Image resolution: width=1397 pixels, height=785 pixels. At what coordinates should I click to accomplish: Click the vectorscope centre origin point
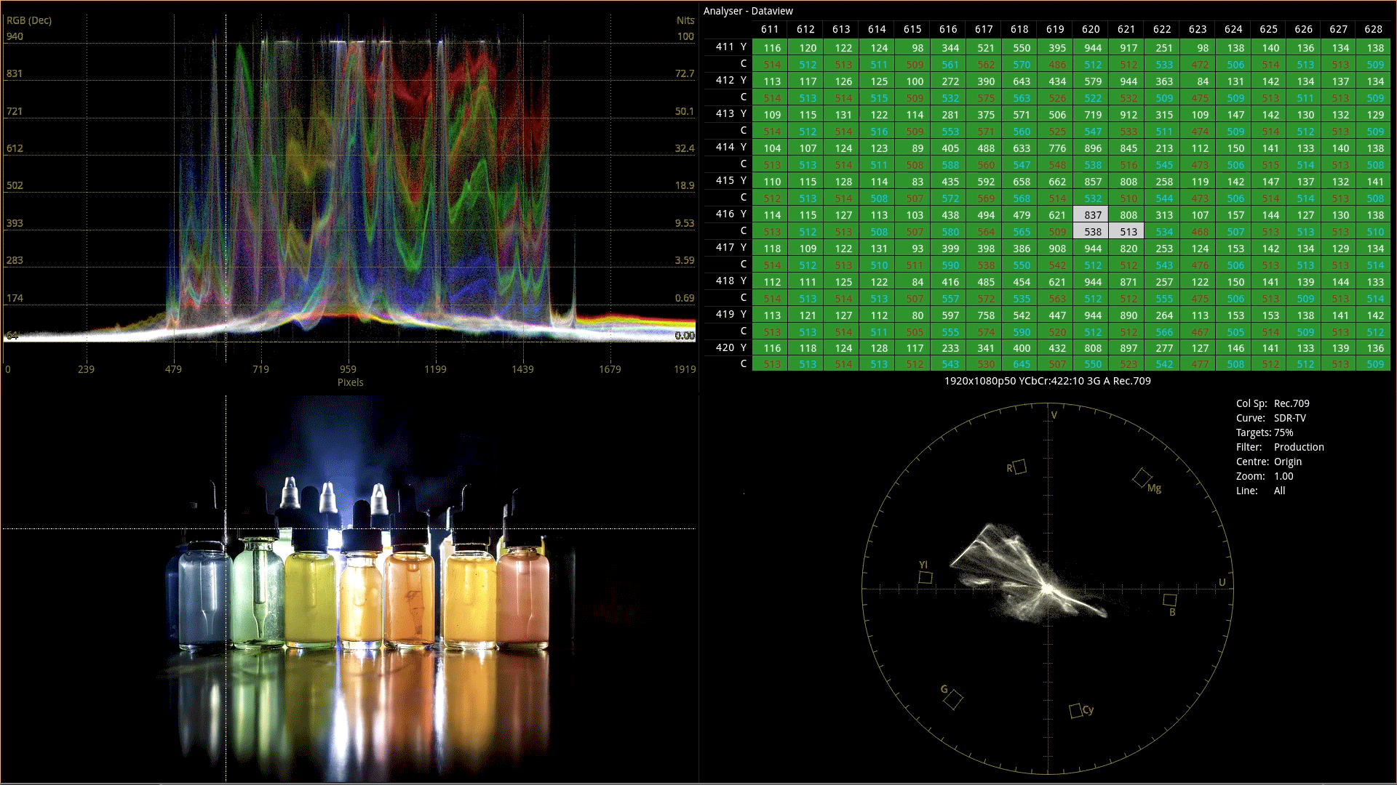1048,589
